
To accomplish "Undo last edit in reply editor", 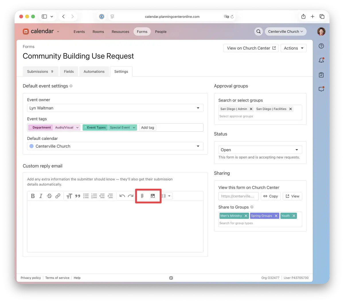I will click(x=122, y=196).
